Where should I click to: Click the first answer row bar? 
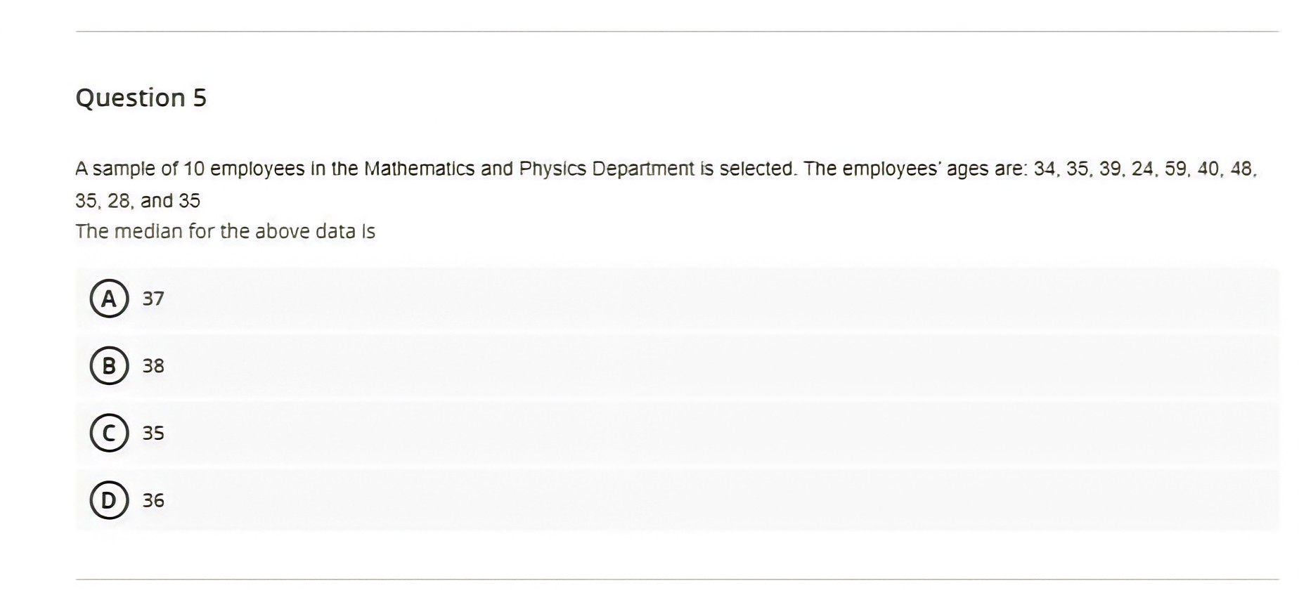point(633,299)
